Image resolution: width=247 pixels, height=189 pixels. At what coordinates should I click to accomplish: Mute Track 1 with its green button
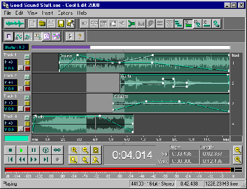(x=27, y=57)
